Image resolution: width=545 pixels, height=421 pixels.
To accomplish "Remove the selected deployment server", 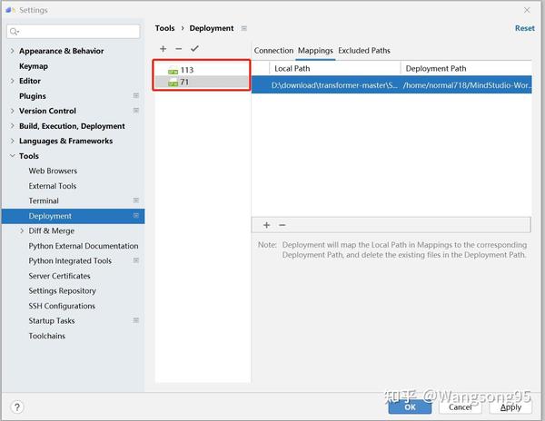I will (179, 49).
